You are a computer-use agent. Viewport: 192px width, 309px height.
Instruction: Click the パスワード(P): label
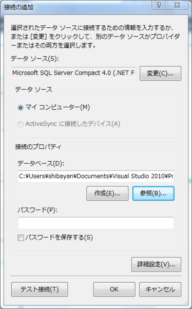pyautogui.click(x=37, y=210)
